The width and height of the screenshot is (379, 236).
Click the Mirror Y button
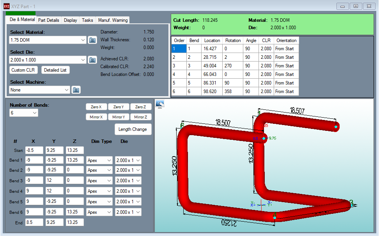pos(119,117)
